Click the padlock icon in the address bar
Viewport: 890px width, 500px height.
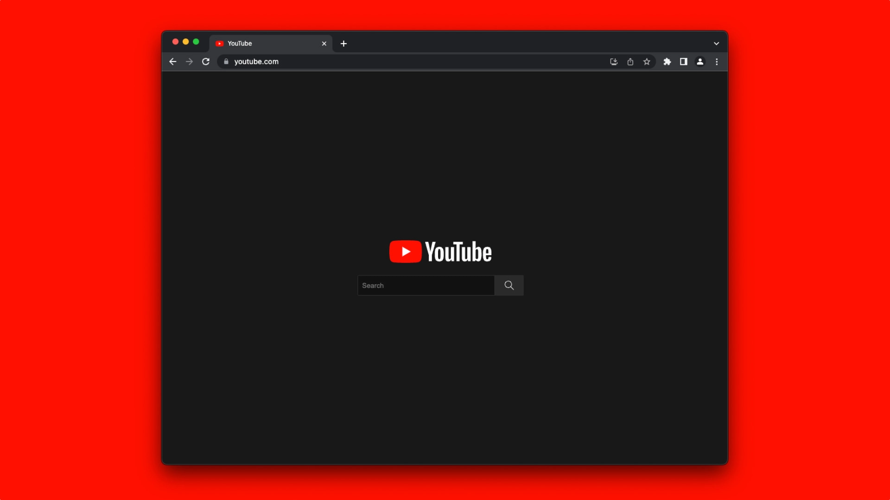[227, 62]
